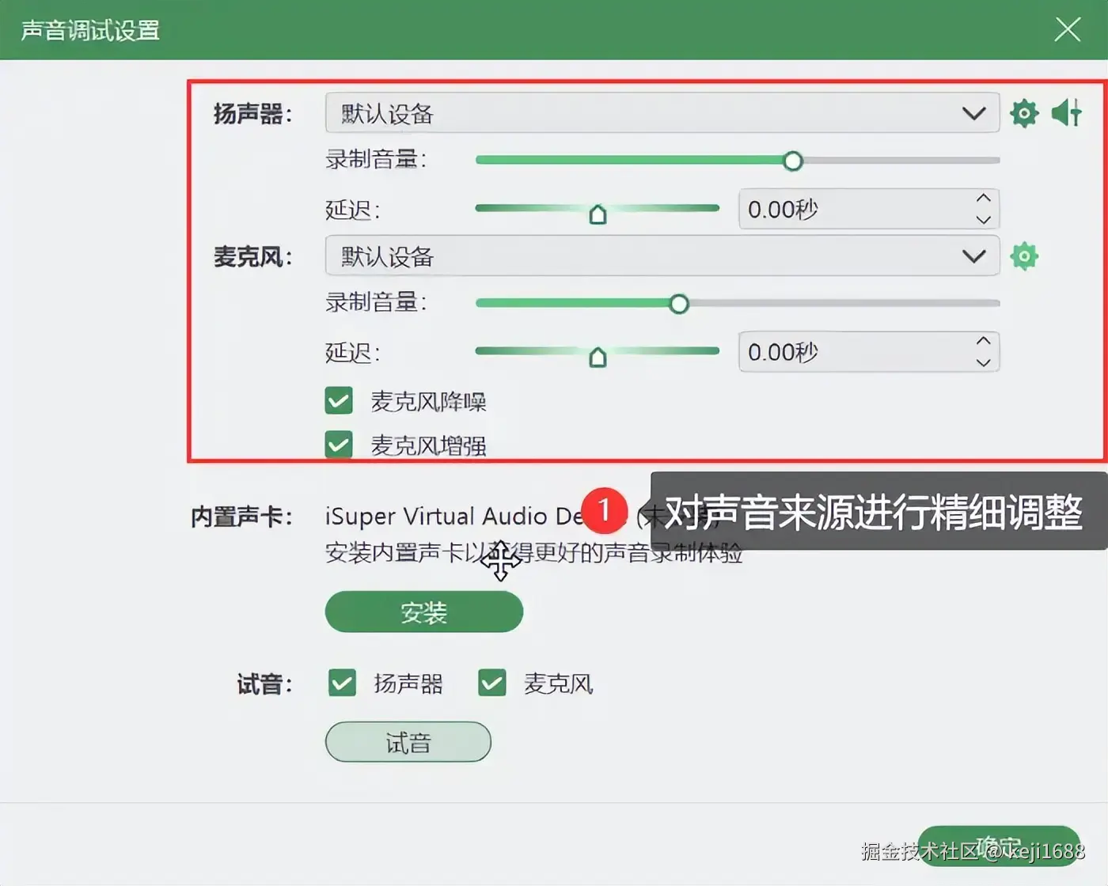
Task: Increase the speaker delay with the up arrow
Action: (983, 199)
